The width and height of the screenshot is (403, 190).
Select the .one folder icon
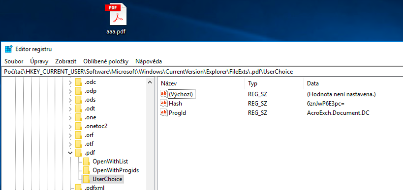pyautogui.click(x=78, y=117)
